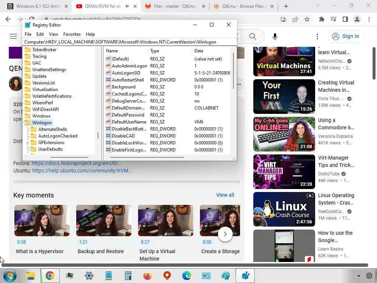
Task: Open Virt-Manager Tips and Tricks video
Action: click(x=284, y=172)
